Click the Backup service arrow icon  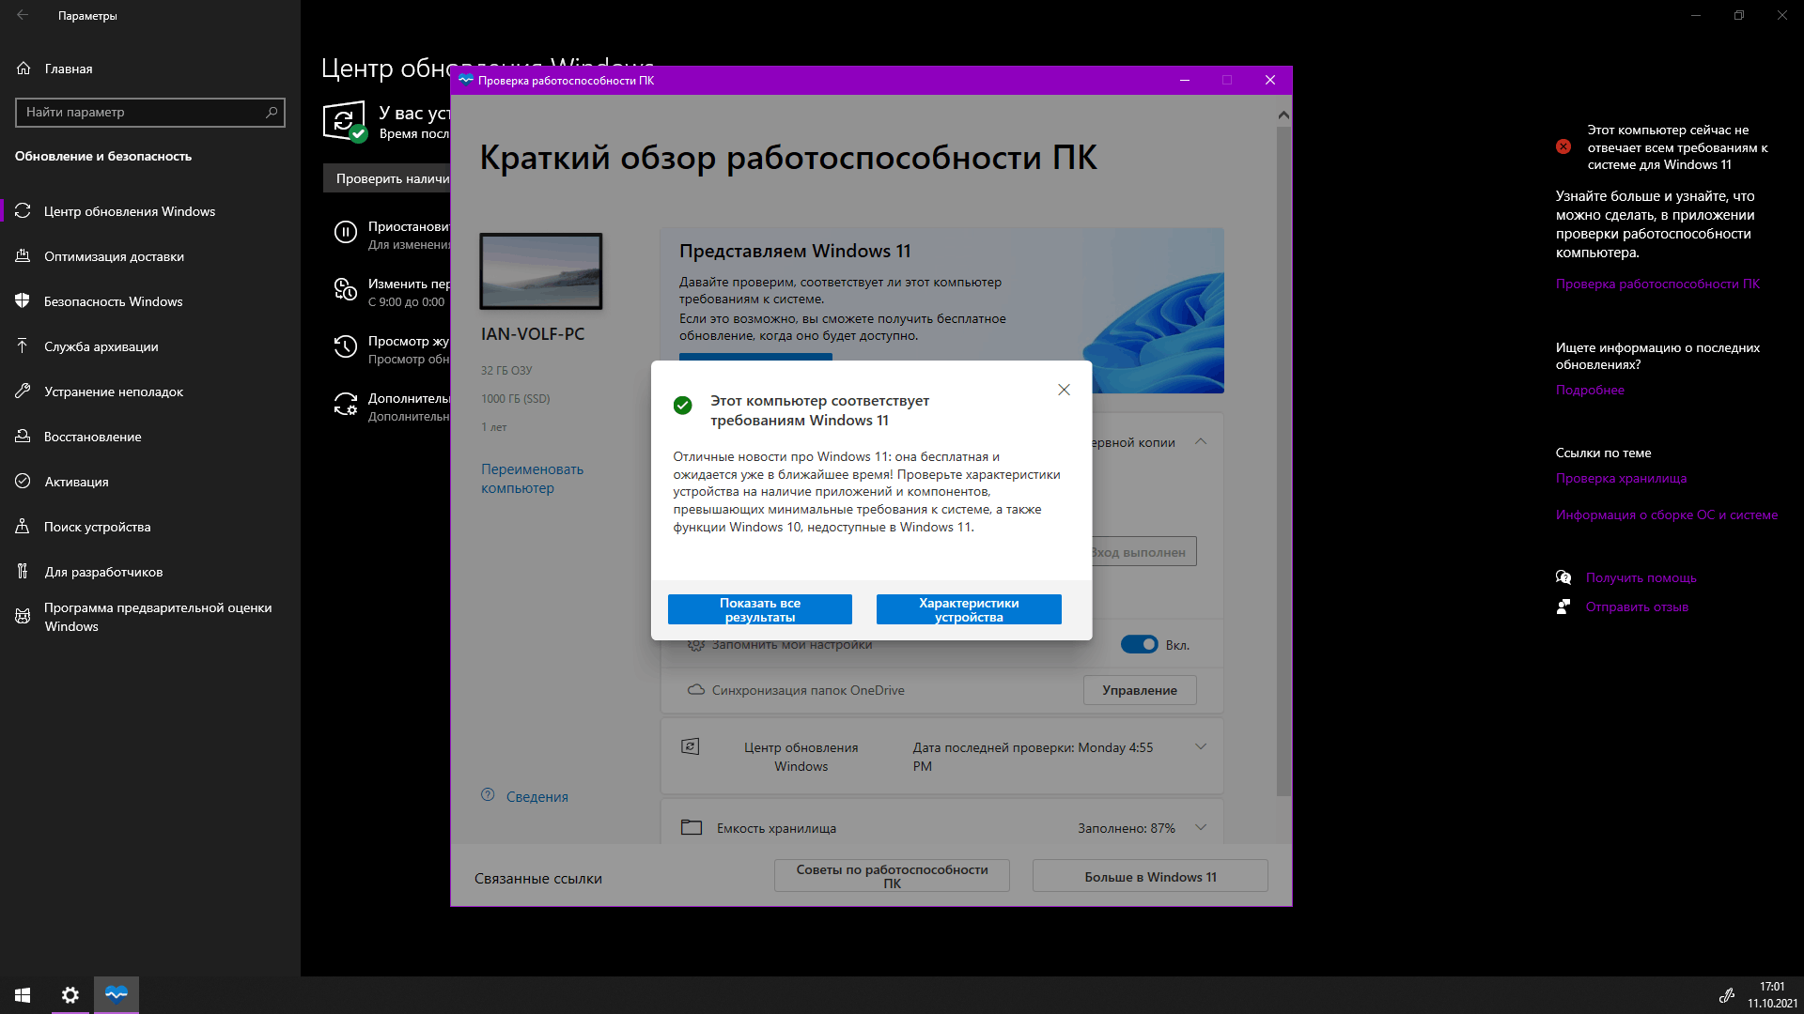(x=23, y=346)
